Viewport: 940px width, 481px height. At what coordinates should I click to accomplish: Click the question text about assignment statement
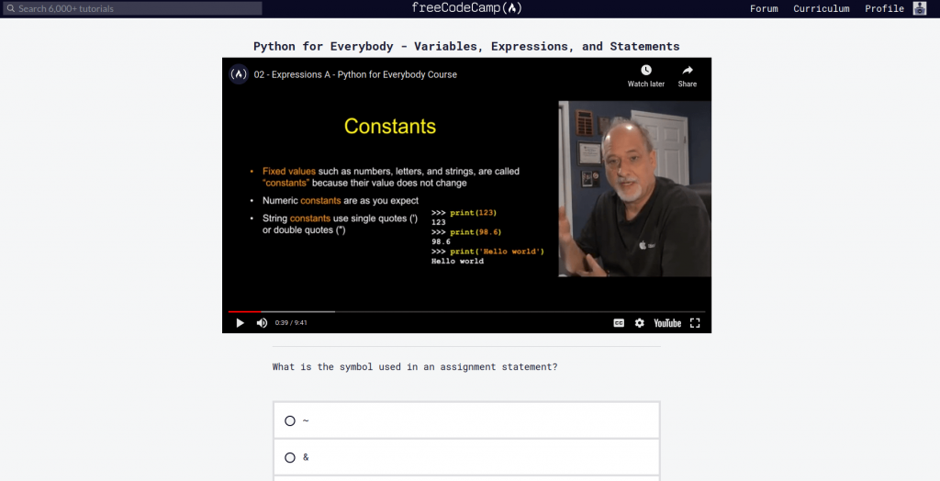pos(415,366)
